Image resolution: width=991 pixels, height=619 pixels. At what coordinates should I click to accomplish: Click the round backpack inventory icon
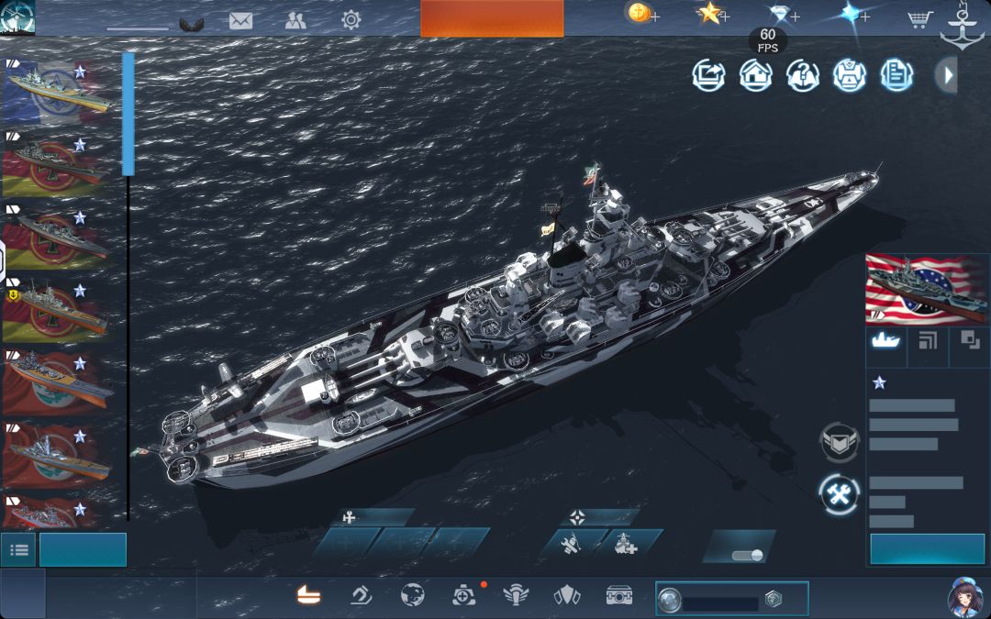850,76
